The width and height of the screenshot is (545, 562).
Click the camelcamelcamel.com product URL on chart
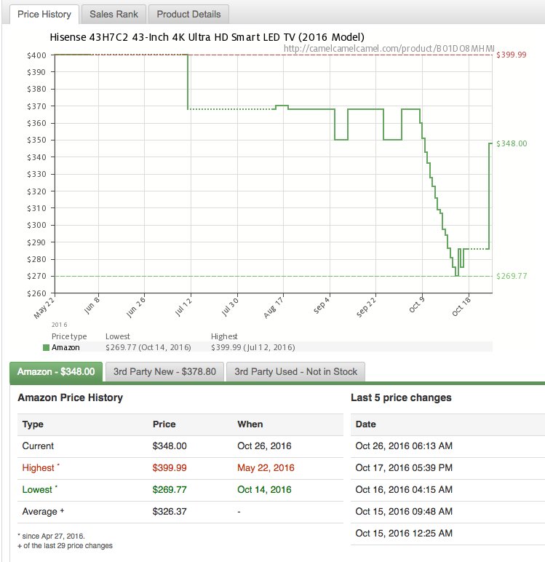coord(389,48)
